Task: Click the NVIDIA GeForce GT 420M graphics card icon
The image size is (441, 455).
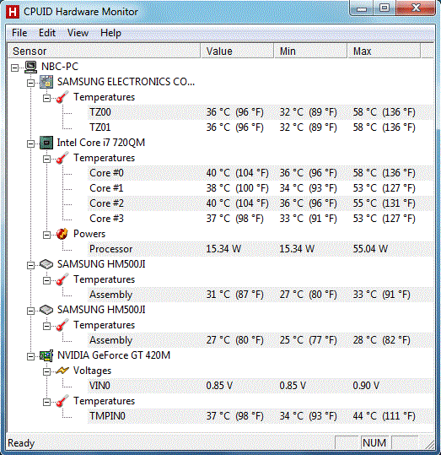Action: (x=46, y=355)
